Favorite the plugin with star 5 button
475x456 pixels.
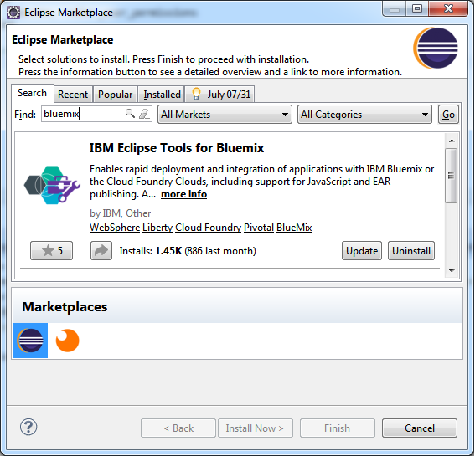(x=51, y=250)
